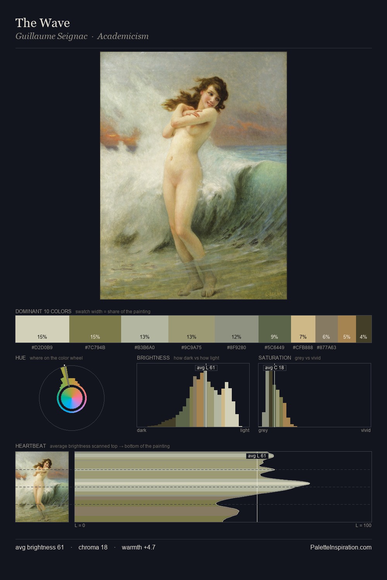Image resolution: width=387 pixels, height=580 pixels.
Task: Click the heartbeat brightness scan chart
Action: 223,487
